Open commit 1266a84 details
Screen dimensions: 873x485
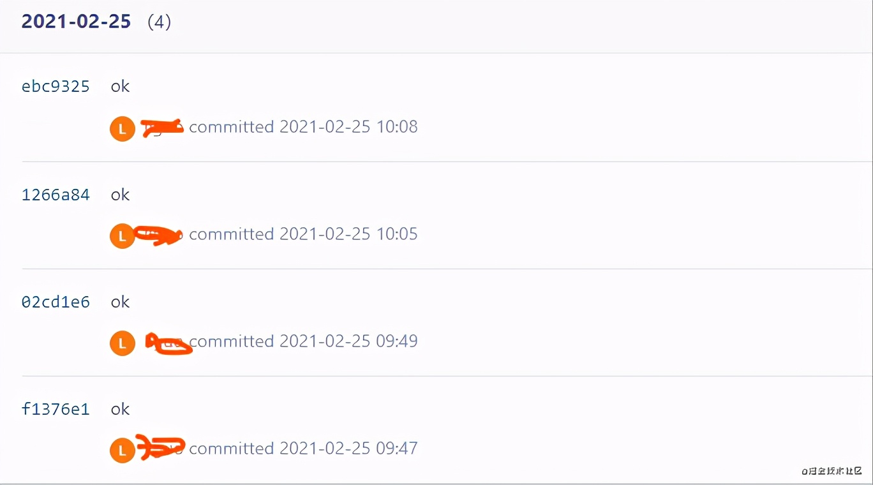pos(56,195)
